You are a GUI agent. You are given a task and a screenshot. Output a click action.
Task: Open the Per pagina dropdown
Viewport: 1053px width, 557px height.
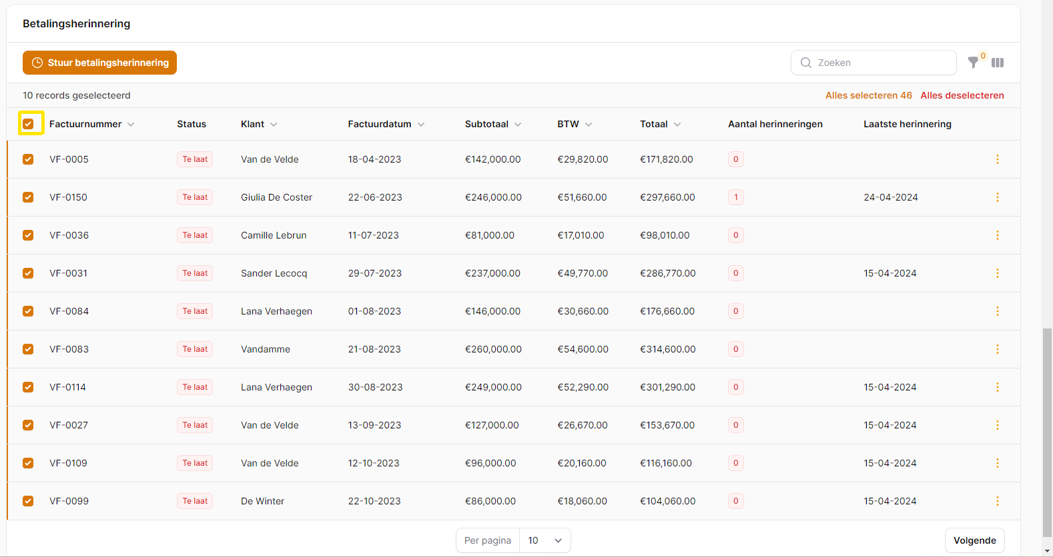point(545,540)
